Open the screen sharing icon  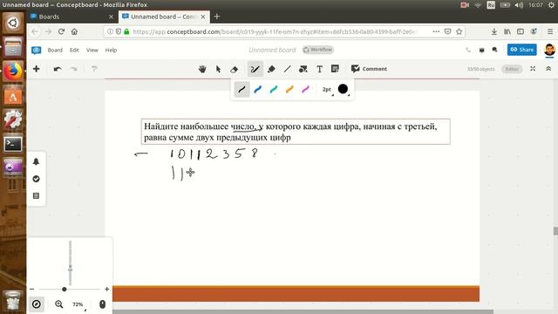pos(481,51)
